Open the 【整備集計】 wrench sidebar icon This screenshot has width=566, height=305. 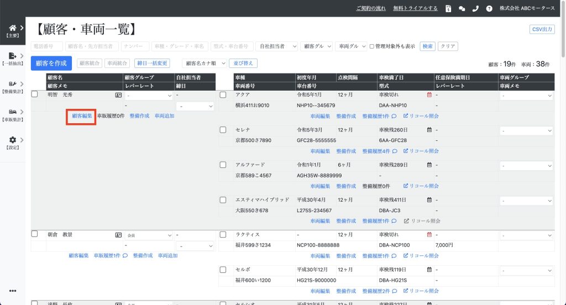pos(13,84)
